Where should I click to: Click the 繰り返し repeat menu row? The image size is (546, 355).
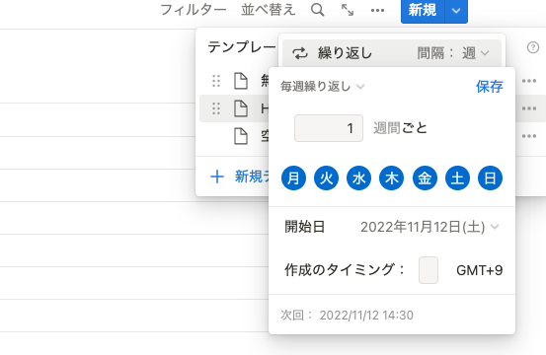coord(392,53)
